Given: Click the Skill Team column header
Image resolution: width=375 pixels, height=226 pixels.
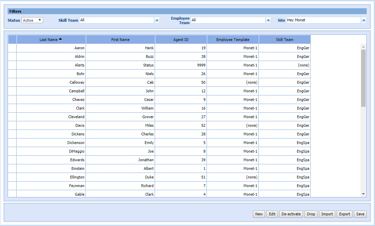Looking at the screenshot, I should [284, 40].
